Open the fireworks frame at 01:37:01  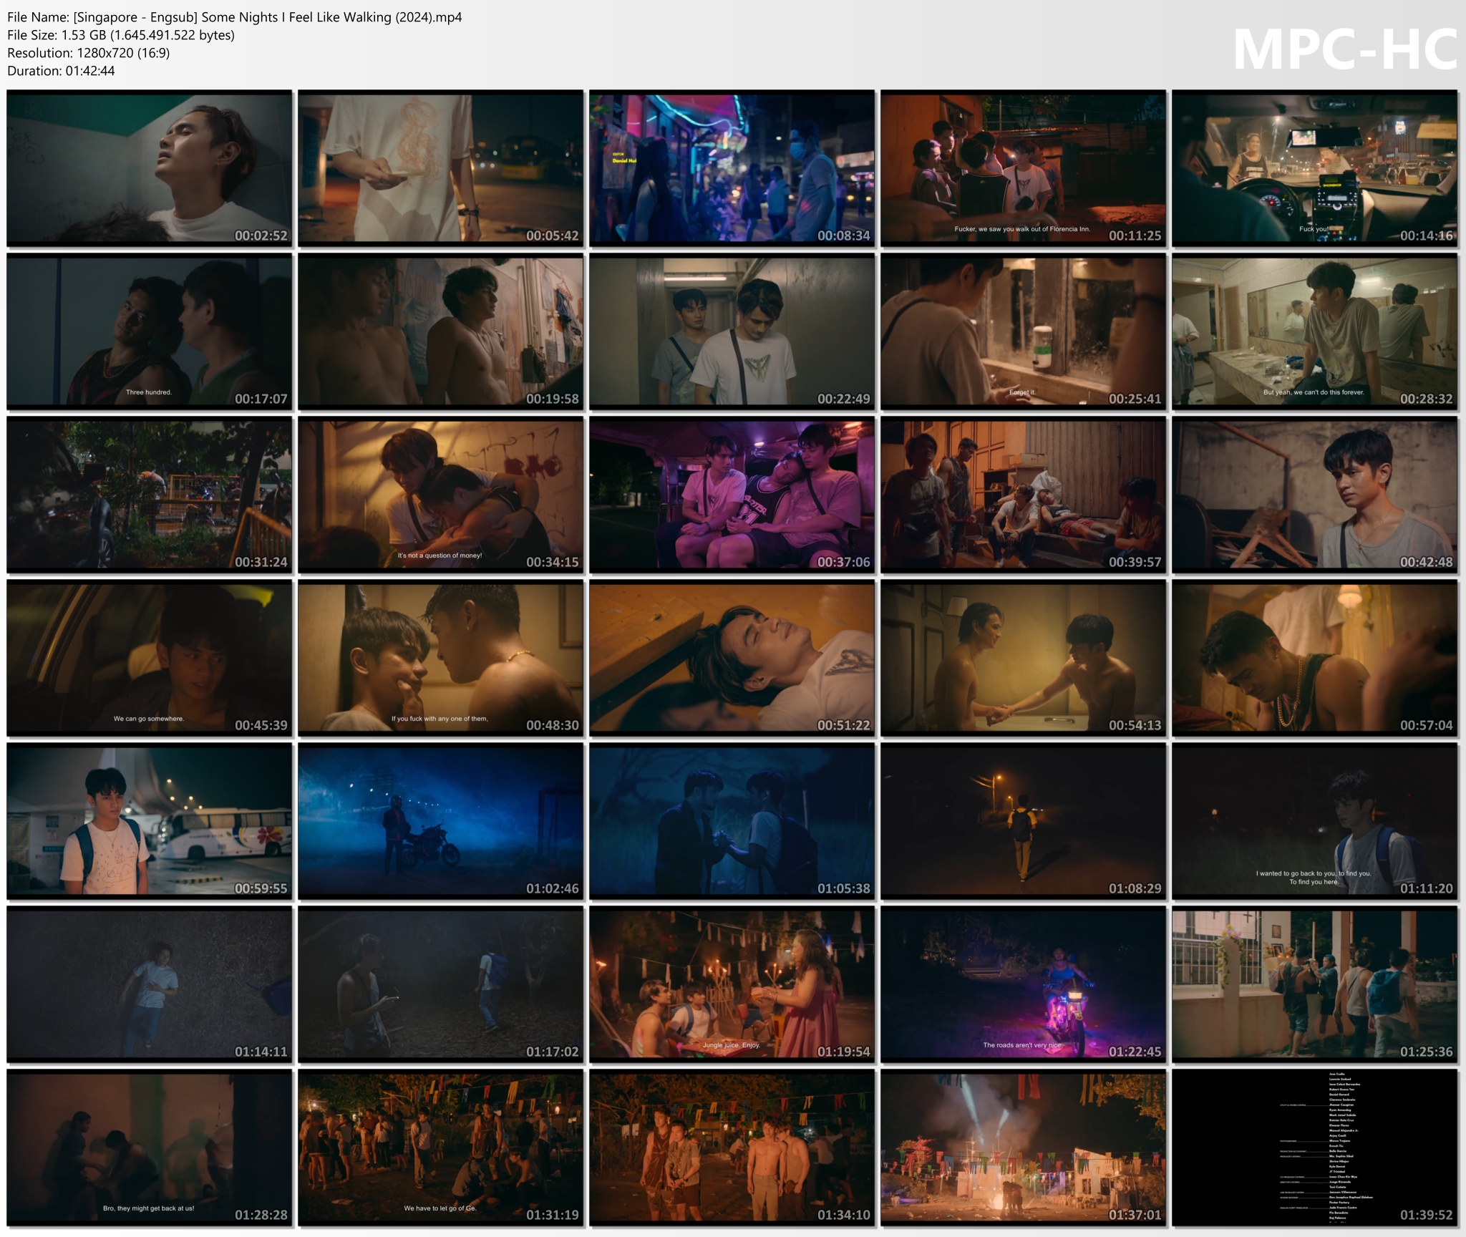1023,1148
